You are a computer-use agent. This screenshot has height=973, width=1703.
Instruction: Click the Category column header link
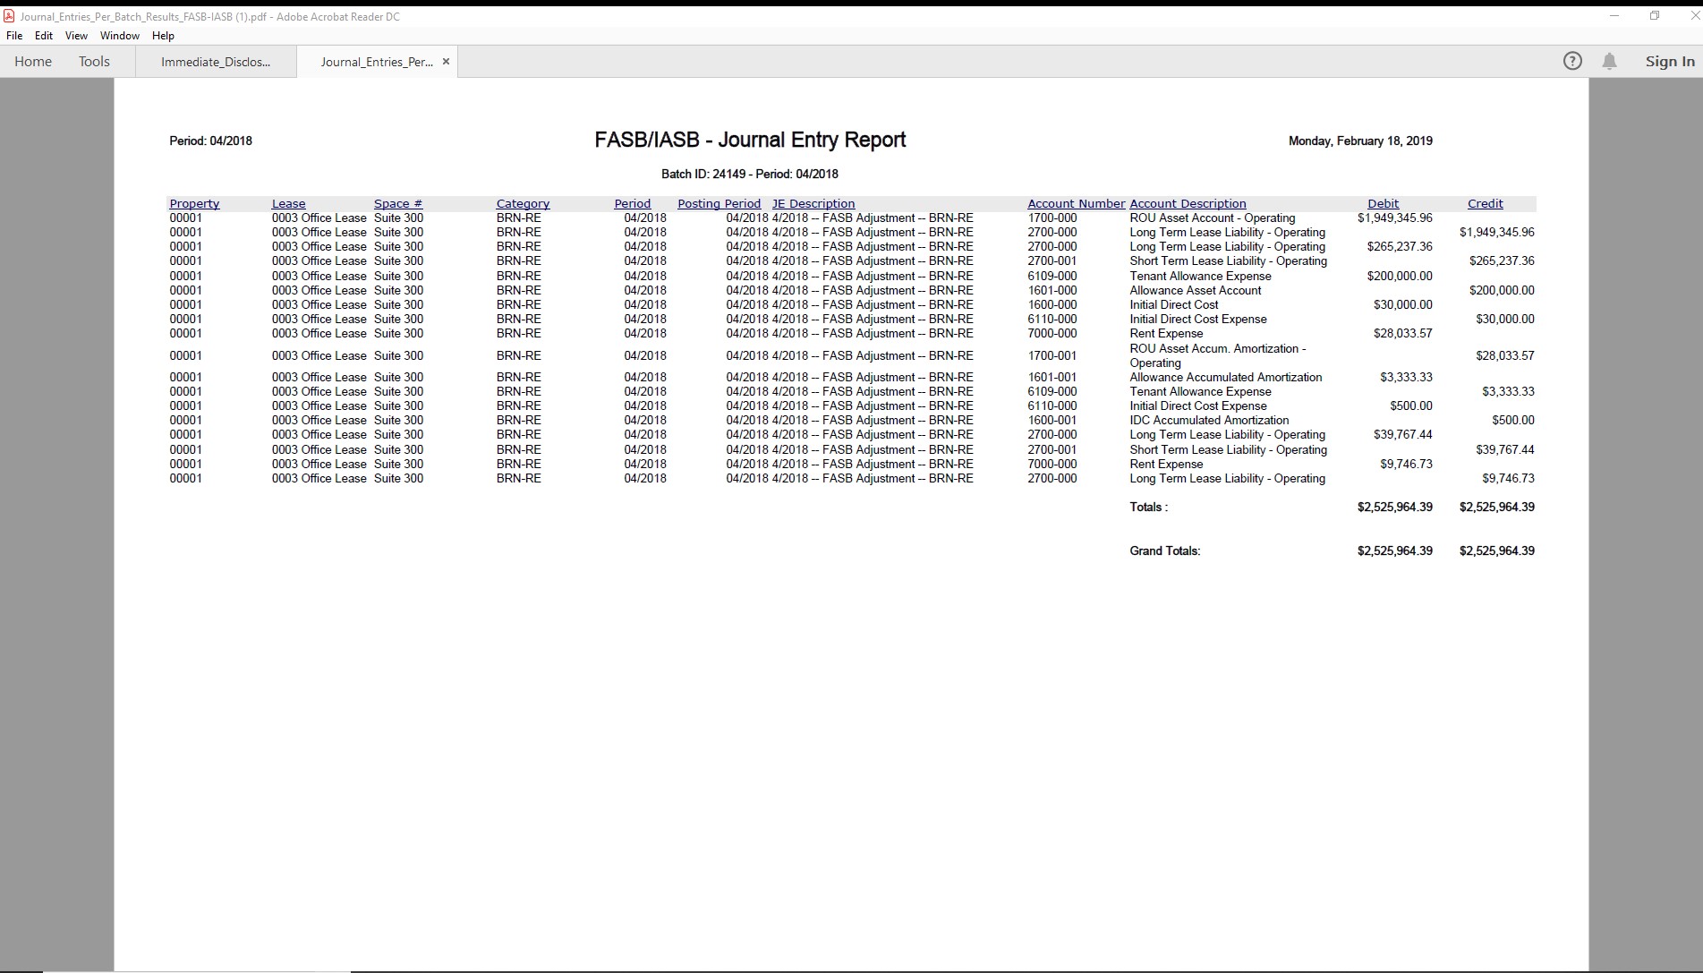click(523, 204)
